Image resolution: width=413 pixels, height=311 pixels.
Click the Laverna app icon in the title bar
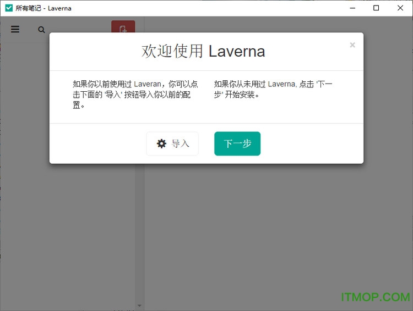point(9,8)
